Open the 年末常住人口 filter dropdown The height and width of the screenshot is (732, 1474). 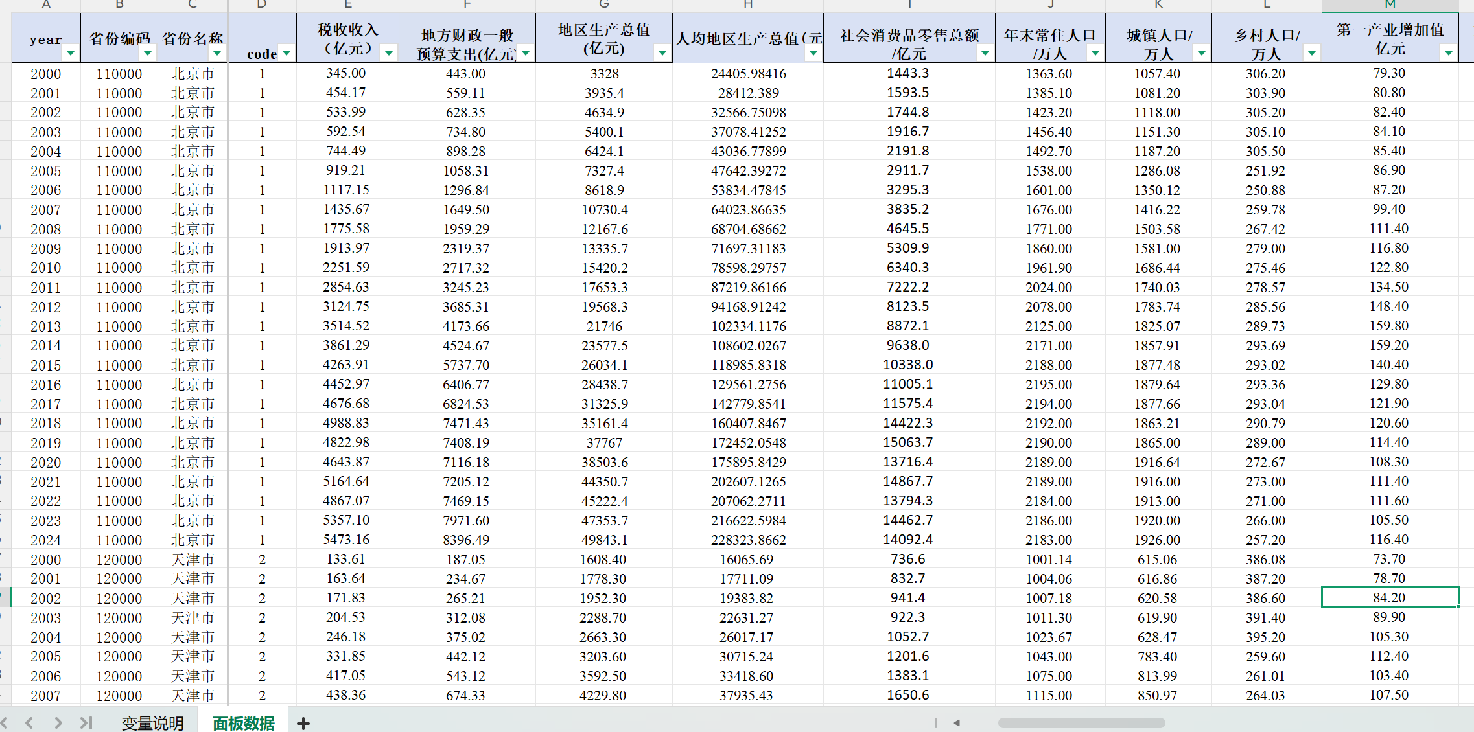pos(1095,53)
